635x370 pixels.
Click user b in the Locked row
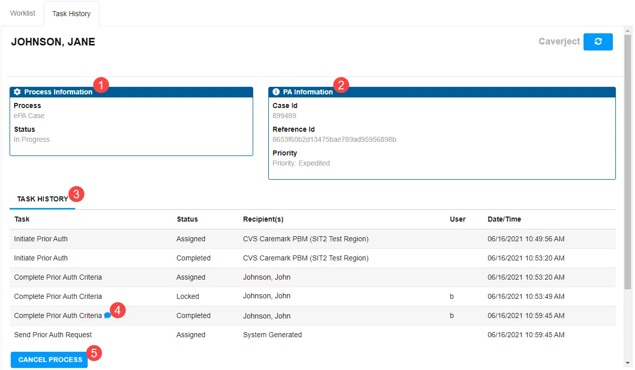point(452,296)
